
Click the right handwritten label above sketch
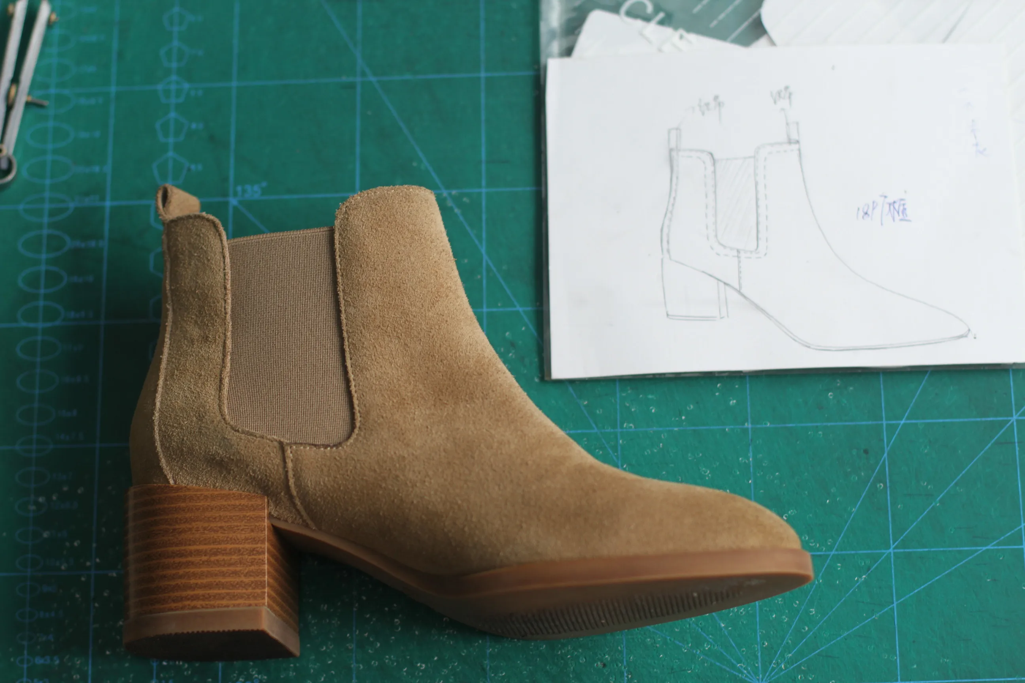point(781,97)
